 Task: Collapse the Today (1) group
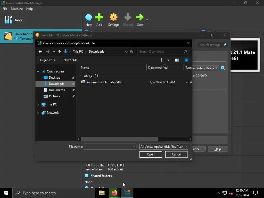point(79,76)
